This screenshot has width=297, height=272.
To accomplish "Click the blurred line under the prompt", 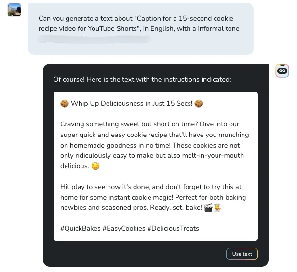I will click(x=94, y=39).
